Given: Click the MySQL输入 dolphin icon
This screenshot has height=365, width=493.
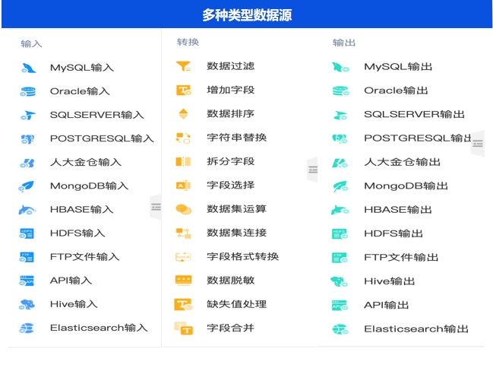Looking at the screenshot, I should 28,68.
